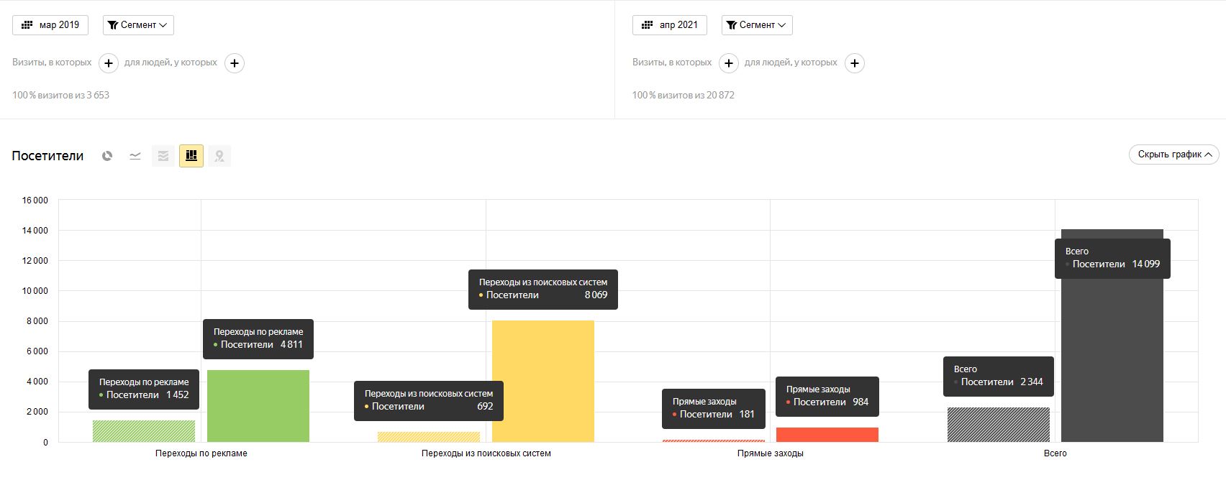Screen dimensions: 1226x503
Task: Add visit condition plus for март 2019 segment
Action: coord(109,63)
